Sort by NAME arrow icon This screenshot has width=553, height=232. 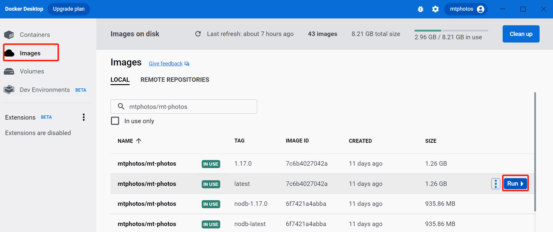139,141
